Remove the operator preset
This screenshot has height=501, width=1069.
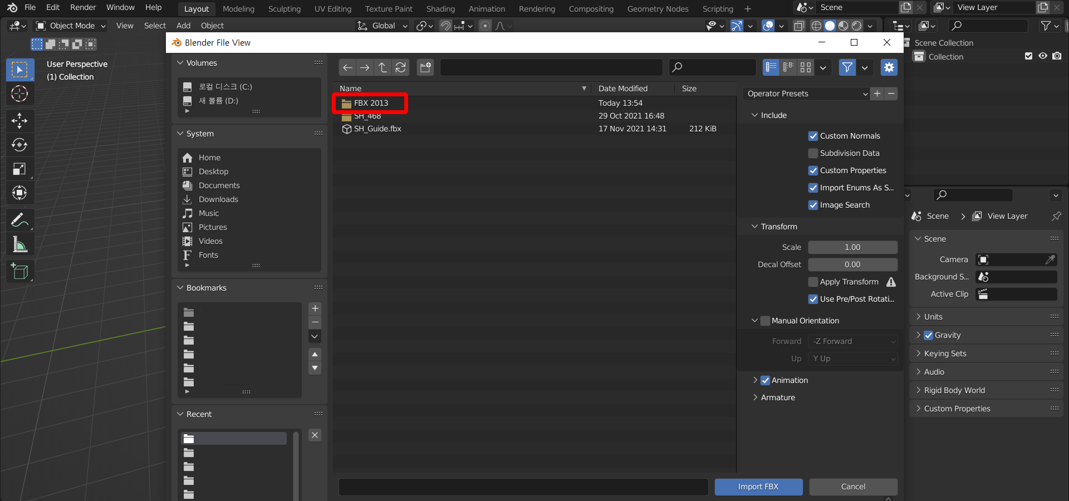pos(891,94)
